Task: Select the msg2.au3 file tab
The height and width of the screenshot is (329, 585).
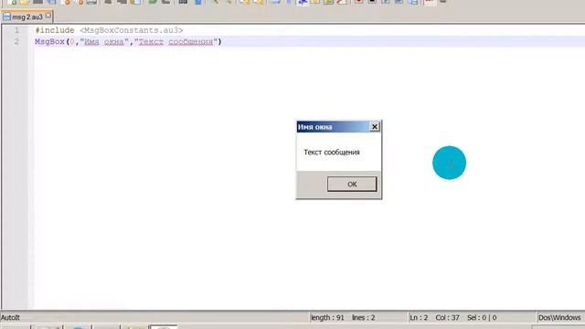Action: coord(27,16)
